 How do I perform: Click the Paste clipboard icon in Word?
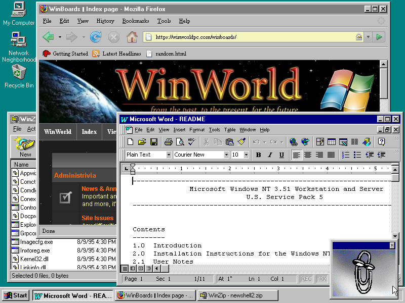coord(230,142)
